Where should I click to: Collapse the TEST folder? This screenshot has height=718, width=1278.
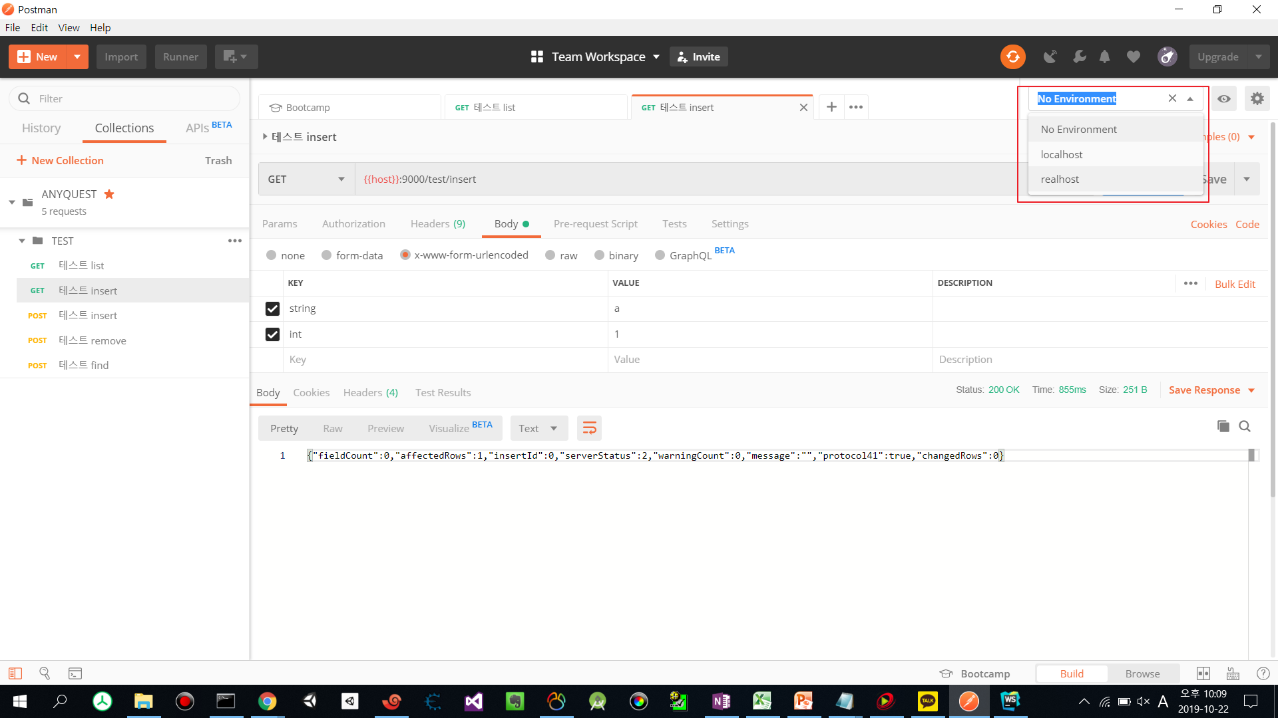(x=22, y=241)
